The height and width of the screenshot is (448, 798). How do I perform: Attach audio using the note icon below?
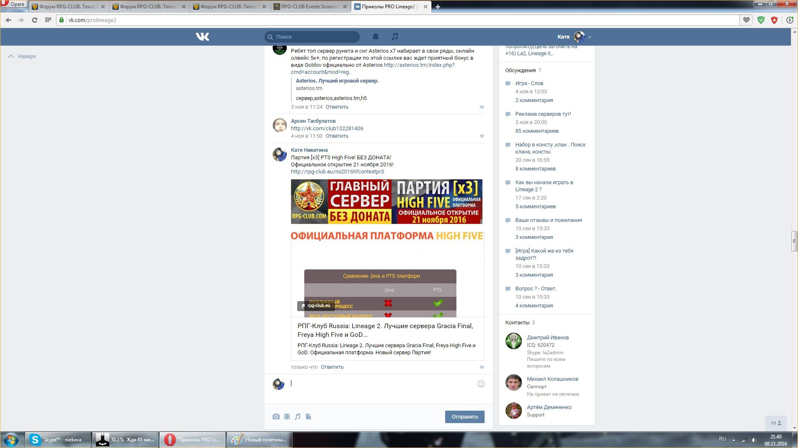298,416
